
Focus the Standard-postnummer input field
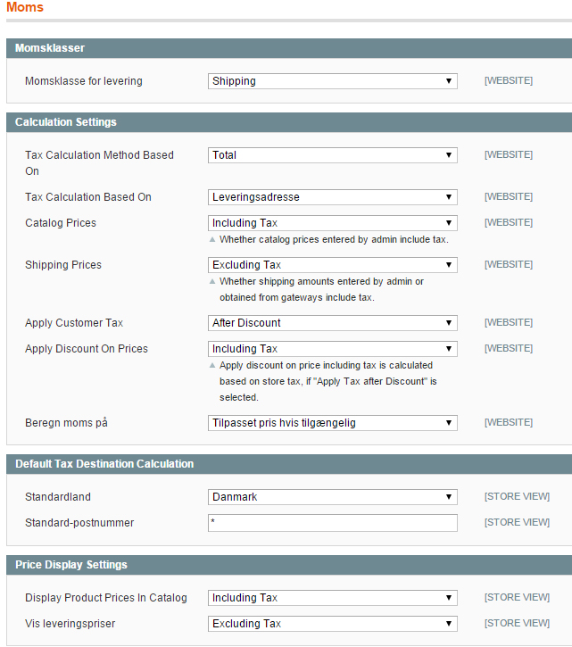pyautogui.click(x=332, y=523)
